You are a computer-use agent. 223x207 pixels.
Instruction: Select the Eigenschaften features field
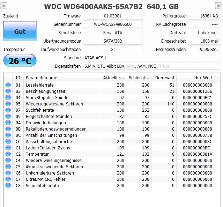coord(151,66)
